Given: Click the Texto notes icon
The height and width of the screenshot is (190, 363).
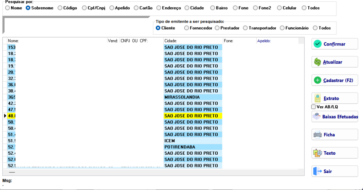Looking at the screenshot, I should pyautogui.click(x=317, y=153).
